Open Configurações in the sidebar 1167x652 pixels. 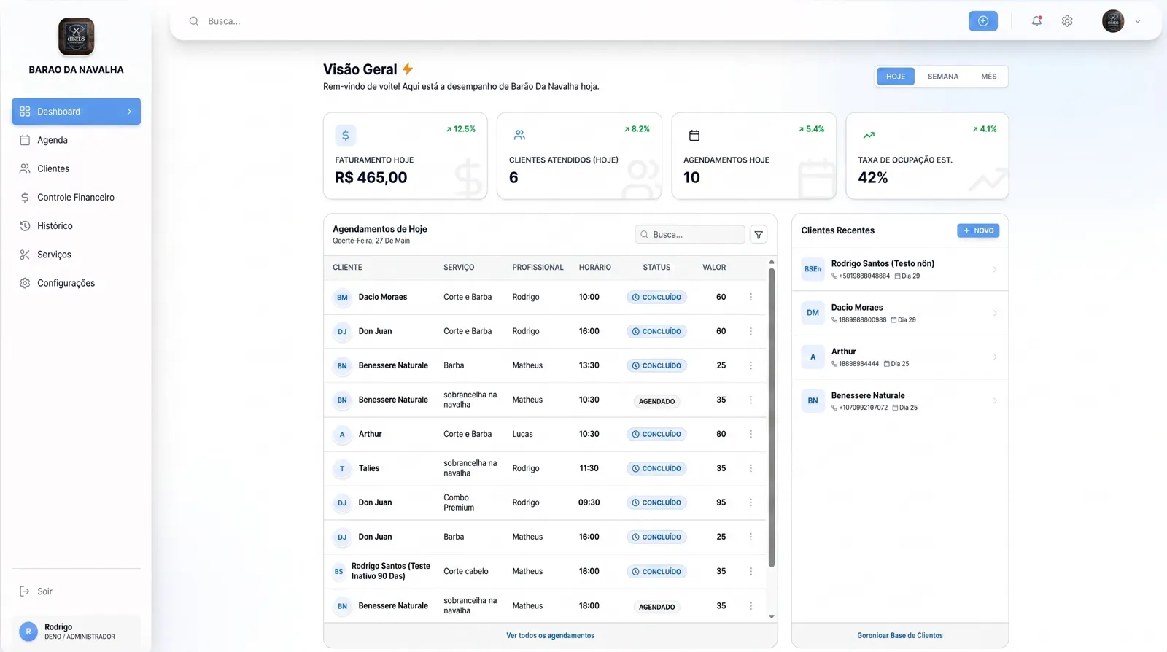click(x=76, y=283)
